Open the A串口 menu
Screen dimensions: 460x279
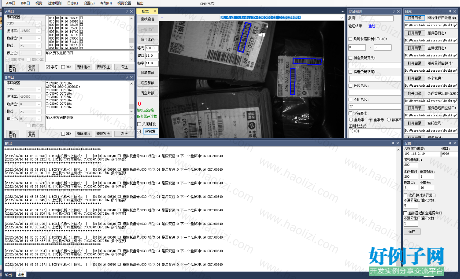(x=10, y=3)
